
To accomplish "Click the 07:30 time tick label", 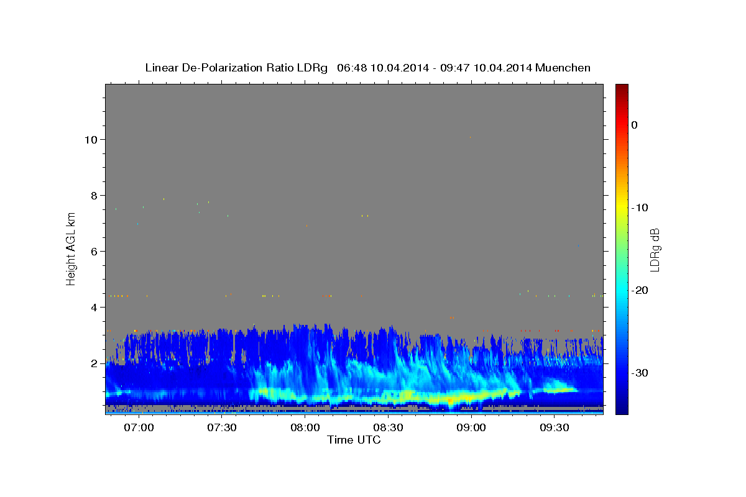I will [x=222, y=428].
